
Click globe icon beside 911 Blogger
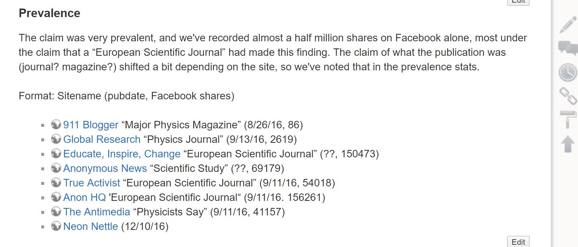click(x=56, y=124)
